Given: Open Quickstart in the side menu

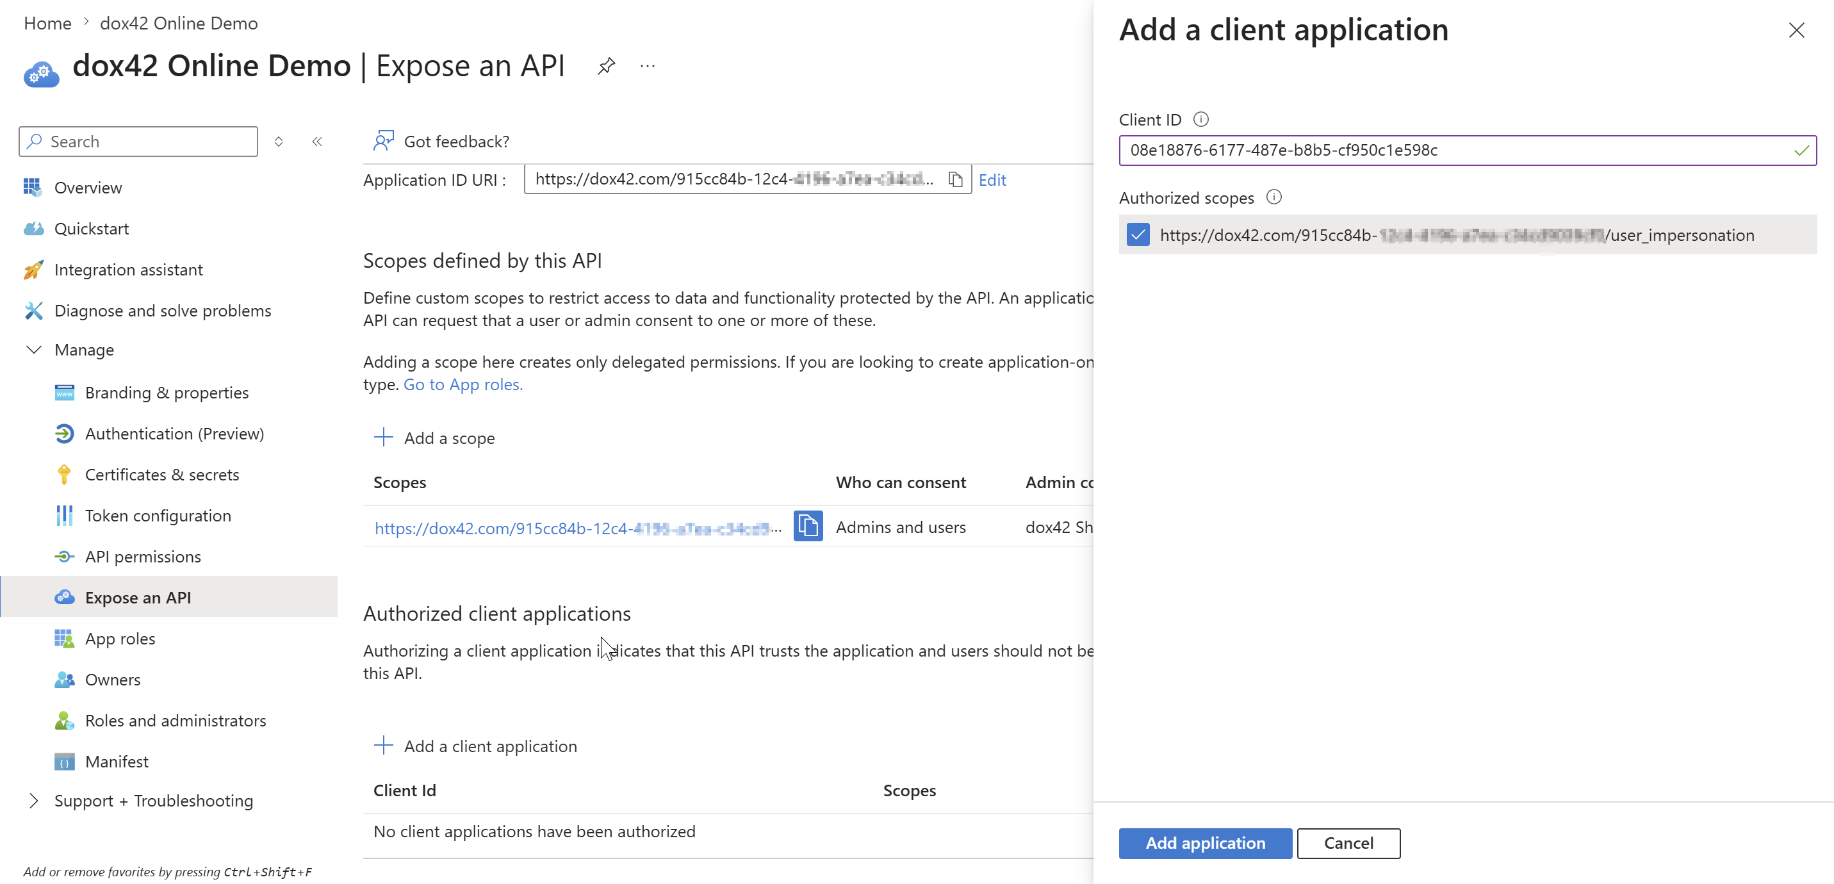Looking at the screenshot, I should click(x=91, y=229).
